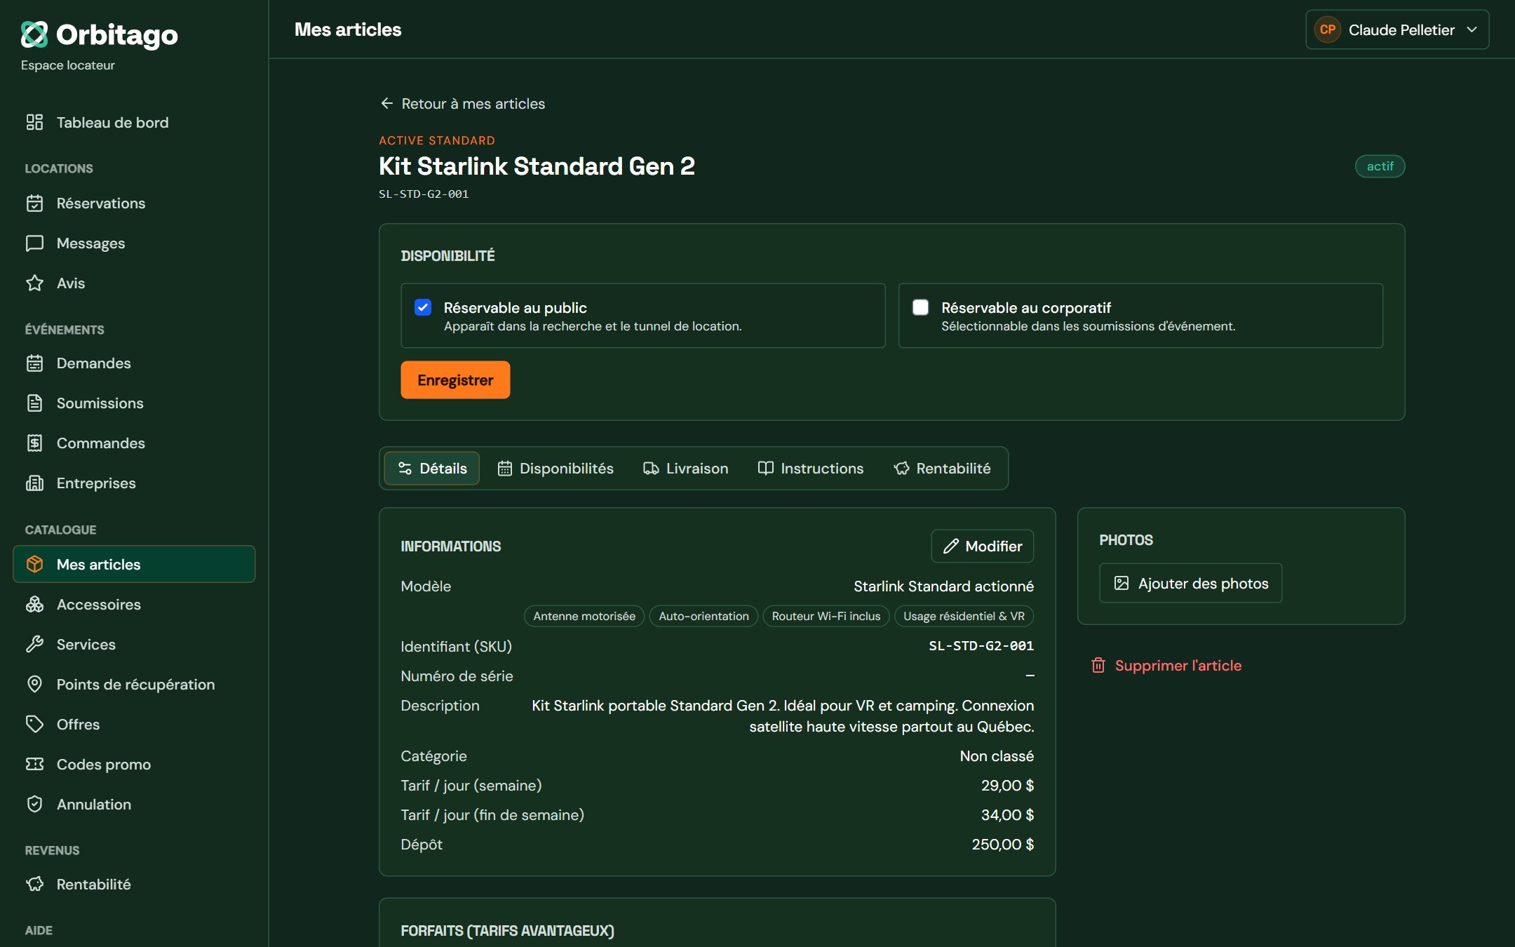Click the CP user avatar

click(x=1327, y=30)
